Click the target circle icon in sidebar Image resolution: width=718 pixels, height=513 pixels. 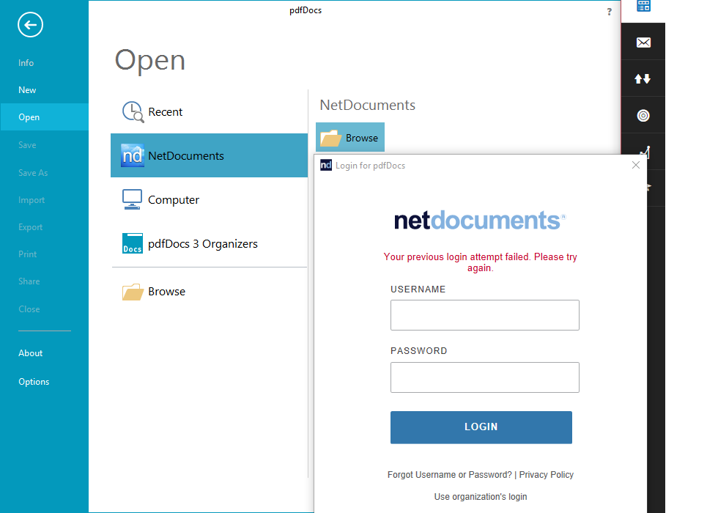(643, 116)
